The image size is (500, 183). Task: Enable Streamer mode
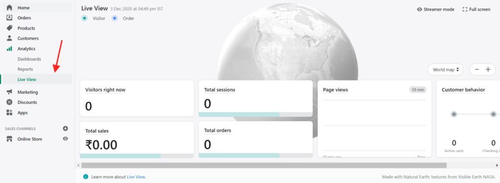436,9
